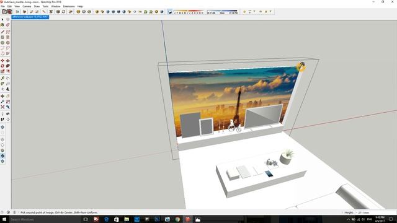Screen dimensions: 397x223
Task: Open Google Chrome from the taskbar
Action: pos(177,219)
